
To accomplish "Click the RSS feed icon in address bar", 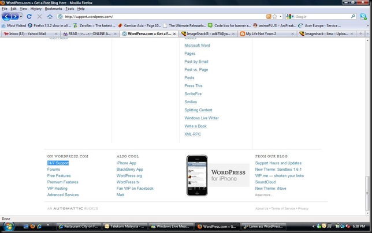I will 269,17.
